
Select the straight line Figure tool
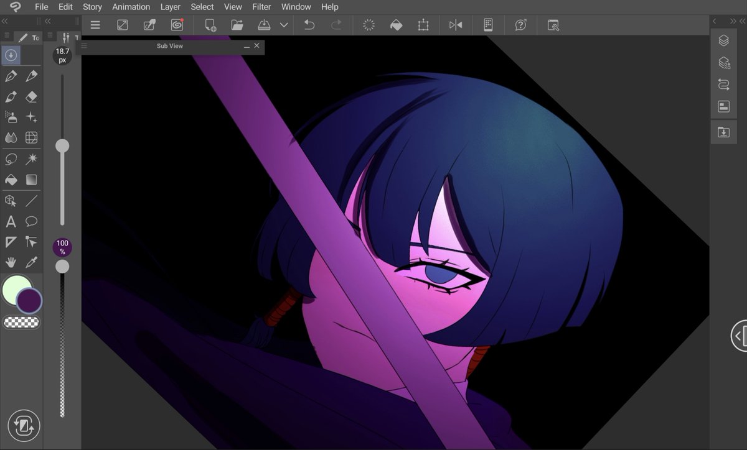coord(32,201)
